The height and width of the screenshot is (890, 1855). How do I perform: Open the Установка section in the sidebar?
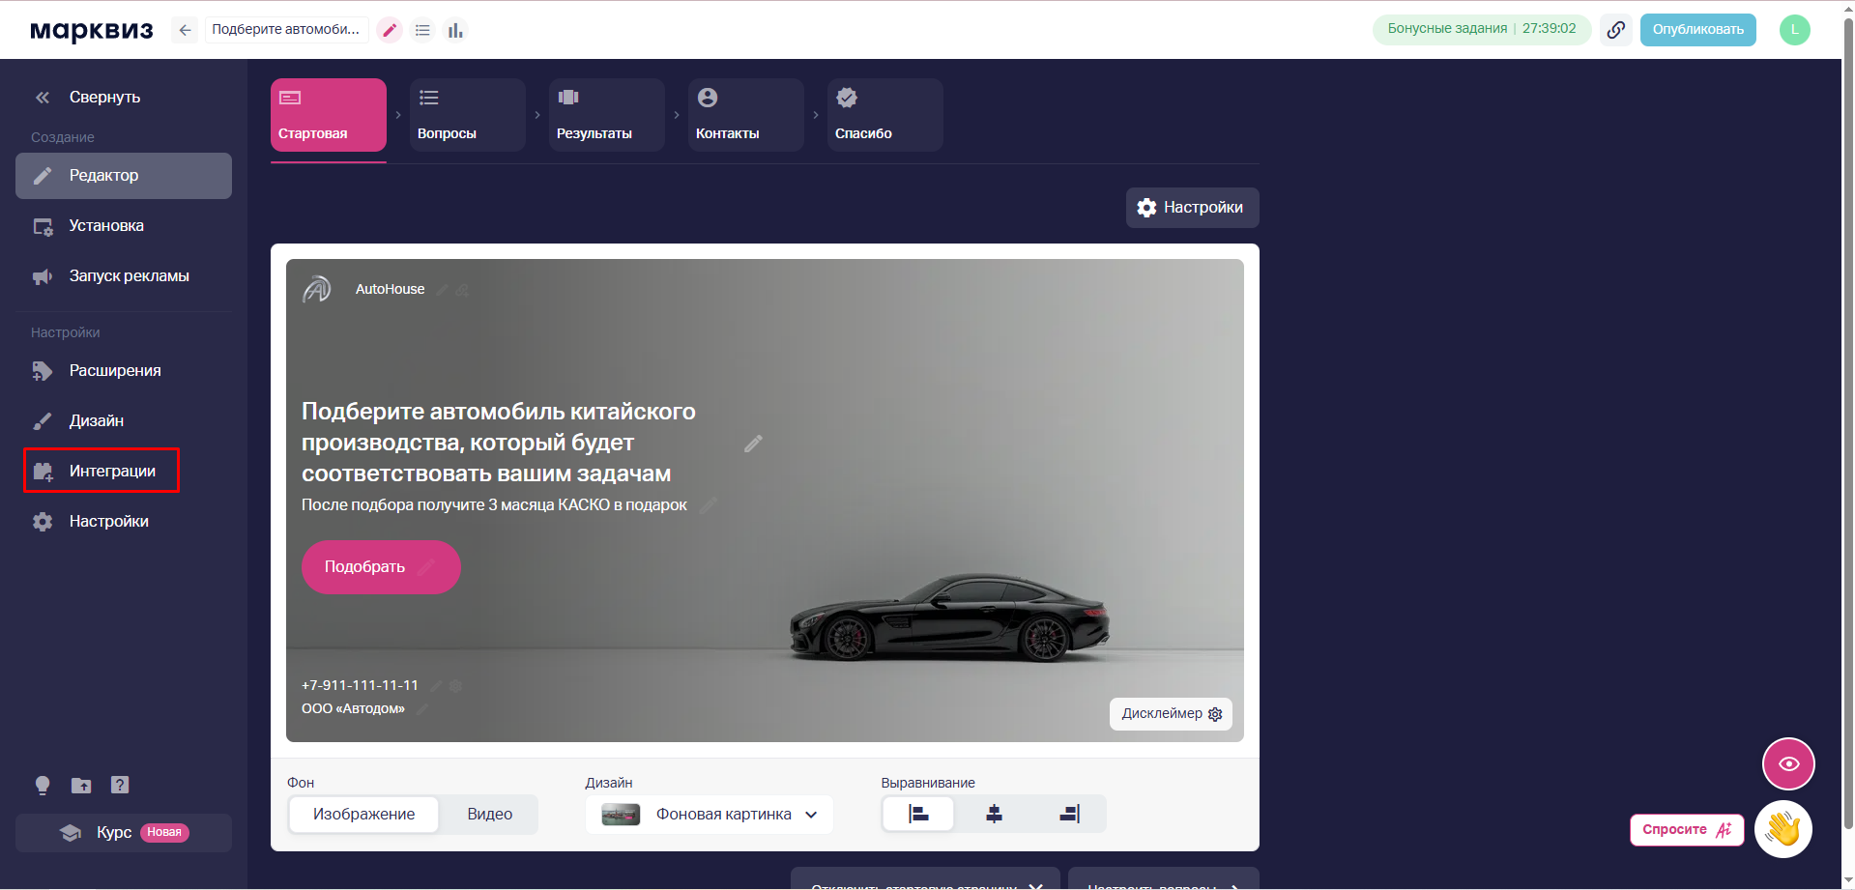pyautogui.click(x=124, y=226)
